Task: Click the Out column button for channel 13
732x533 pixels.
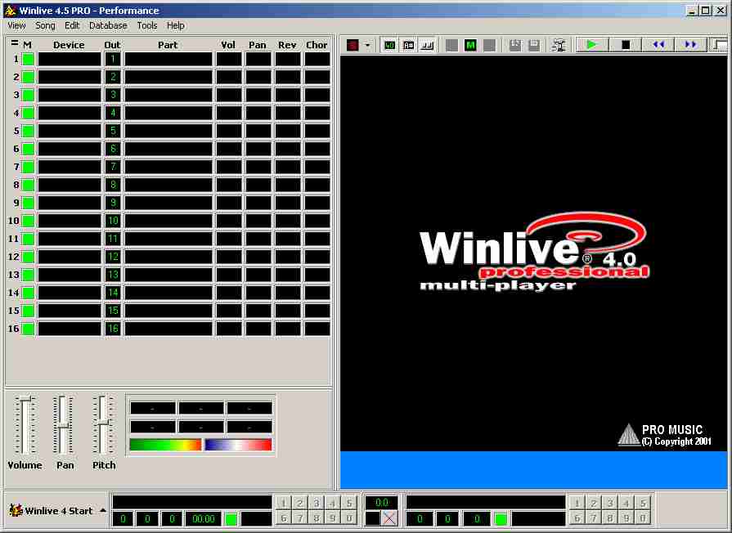Action: coord(113,275)
